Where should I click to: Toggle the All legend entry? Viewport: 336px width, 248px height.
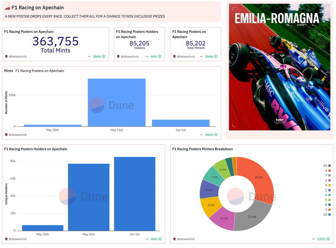point(327,166)
